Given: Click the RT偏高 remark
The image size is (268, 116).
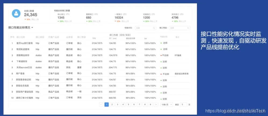Looking at the screenshot, I should [x=178, y=55].
